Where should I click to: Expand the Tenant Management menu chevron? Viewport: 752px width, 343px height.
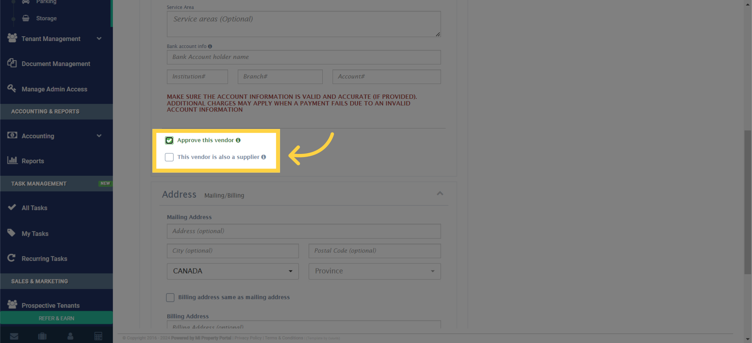tap(99, 39)
